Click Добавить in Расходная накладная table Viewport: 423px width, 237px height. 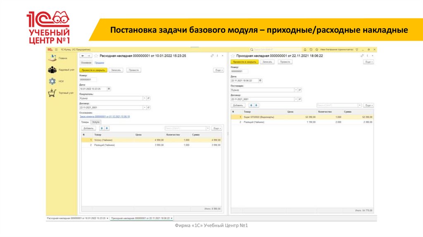click(88, 128)
